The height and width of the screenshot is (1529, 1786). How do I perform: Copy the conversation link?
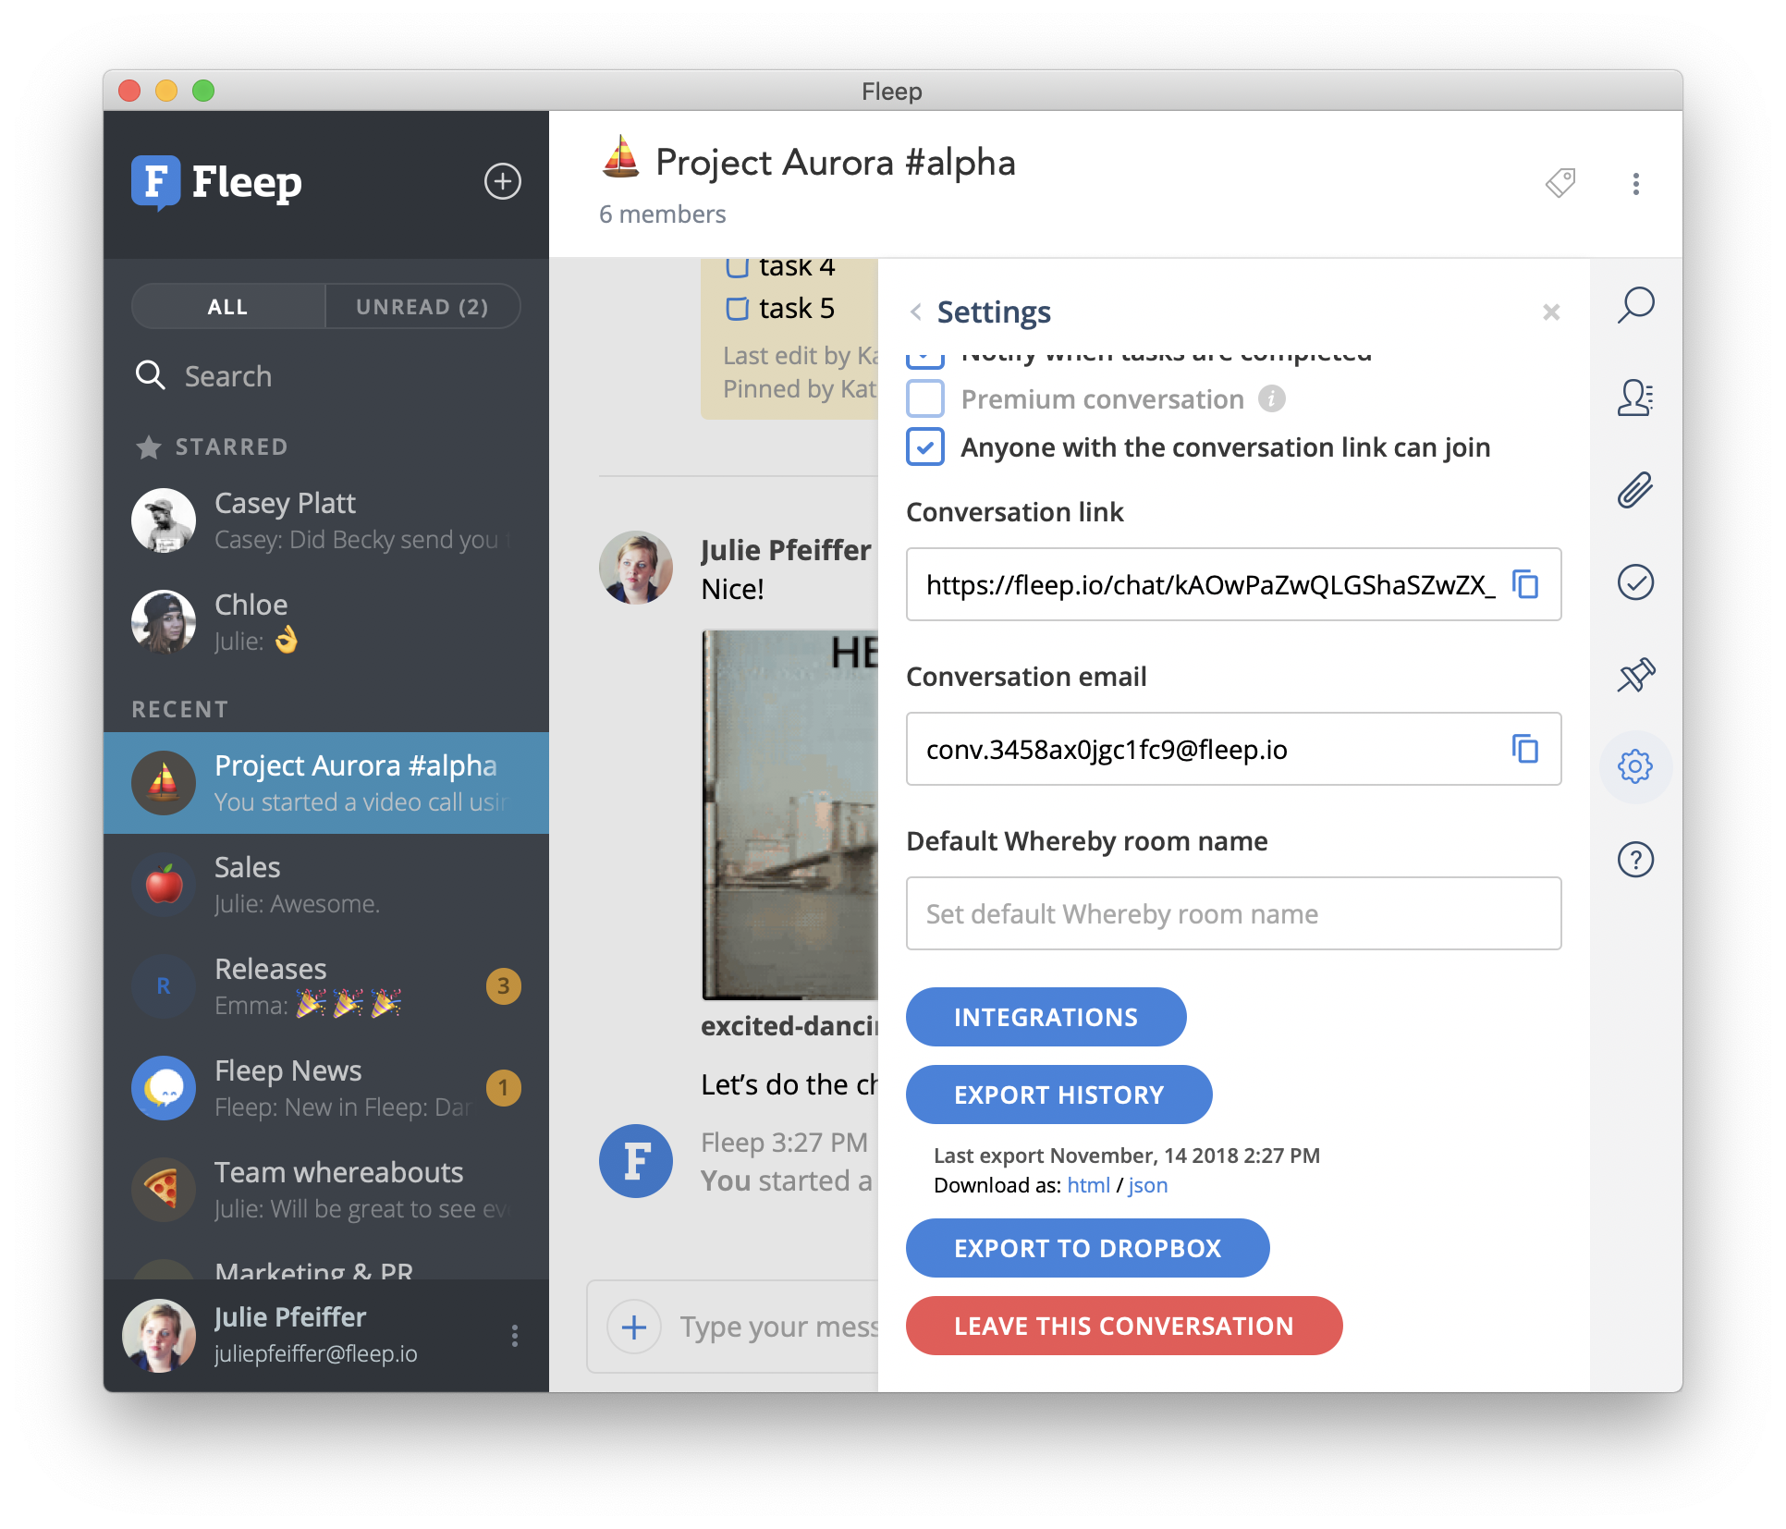click(1524, 584)
